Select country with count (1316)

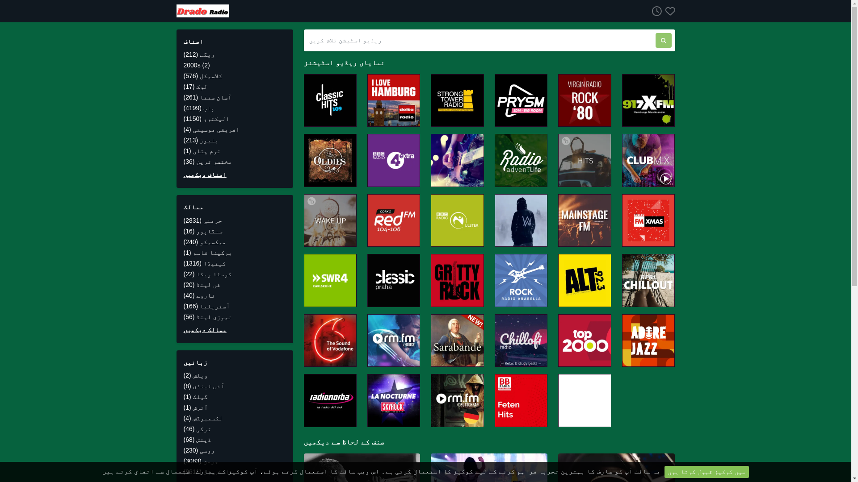(205, 263)
